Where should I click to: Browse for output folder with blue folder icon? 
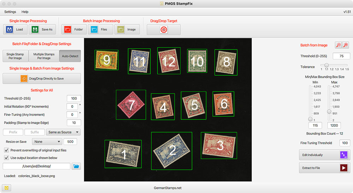tap(76, 166)
